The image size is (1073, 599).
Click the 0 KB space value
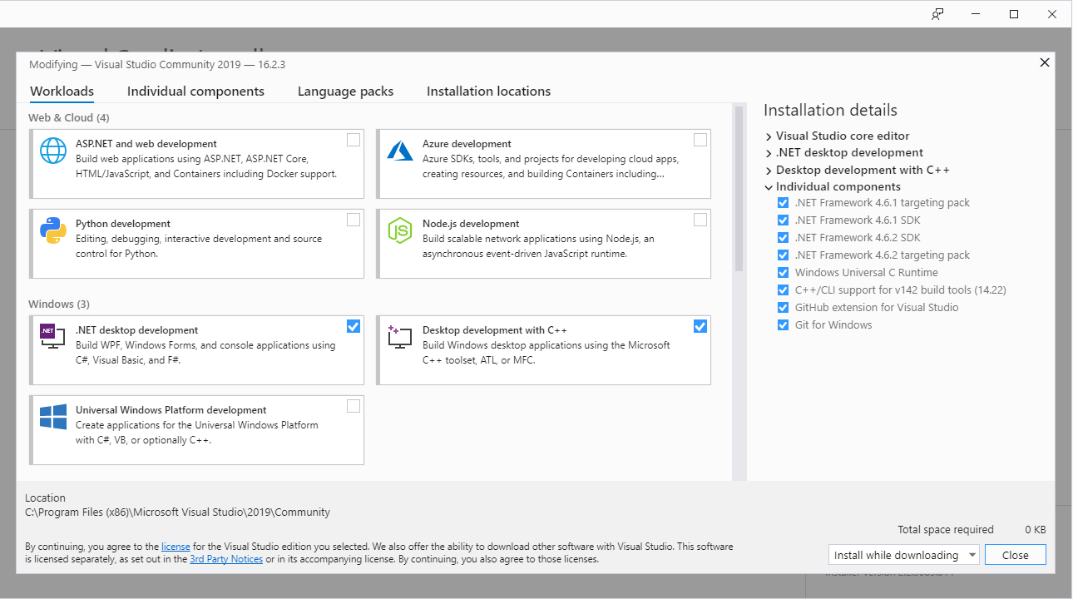pyautogui.click(x=1035, y=530)
